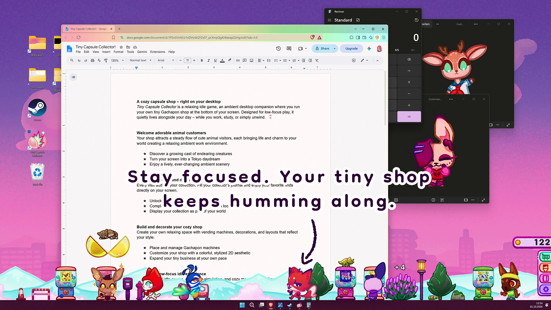Viewport: 551px width, 310px height.
Task: Open the Insert menu
Action: click(106, 52)
